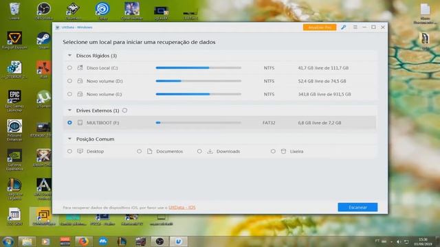
Task: Click the '41,7 GB livre de 111,7 GB' text
Action: pyautogui.click(x=323, y=68)
